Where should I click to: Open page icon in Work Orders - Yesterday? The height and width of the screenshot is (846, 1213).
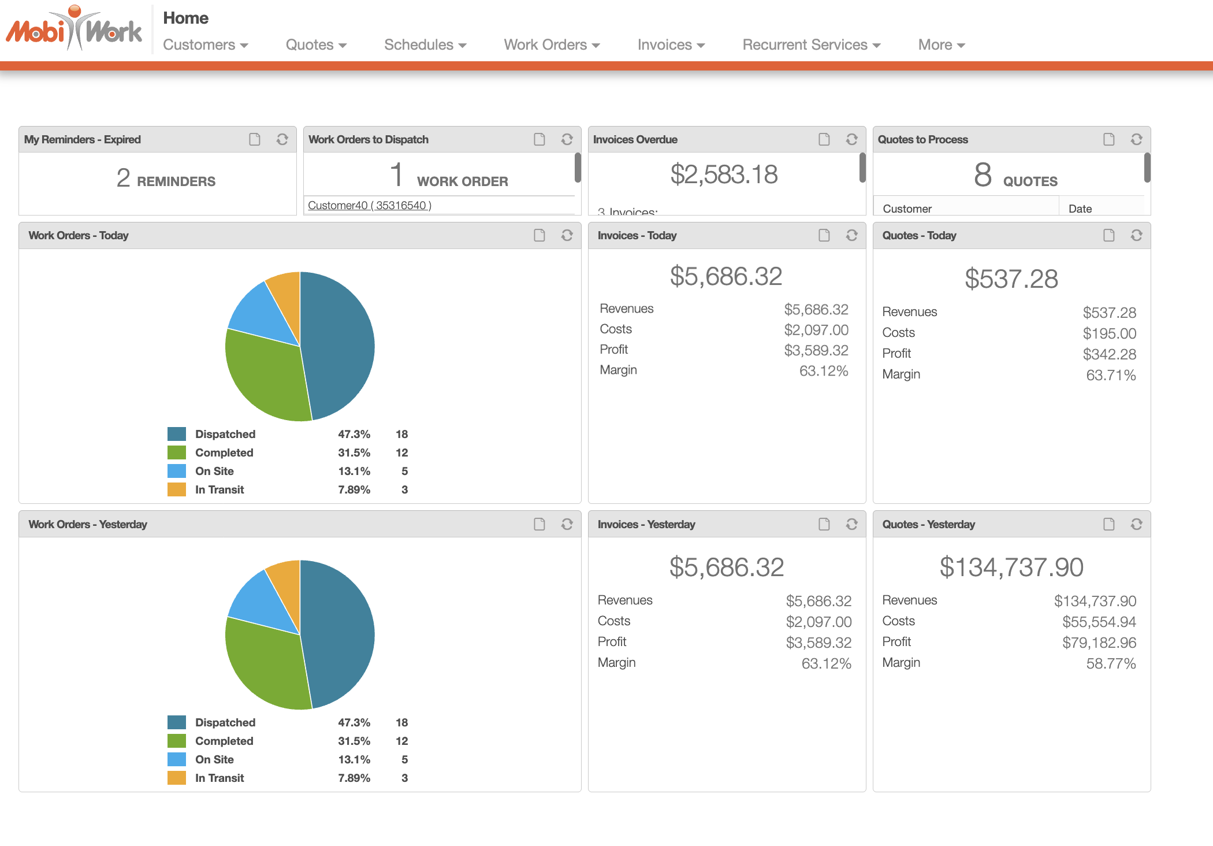pos(539,524)
